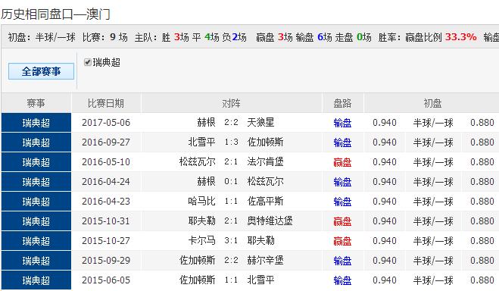Select the 赛事 column header
The width and height of the screenshot is (499, 291).
coord(36,103)
